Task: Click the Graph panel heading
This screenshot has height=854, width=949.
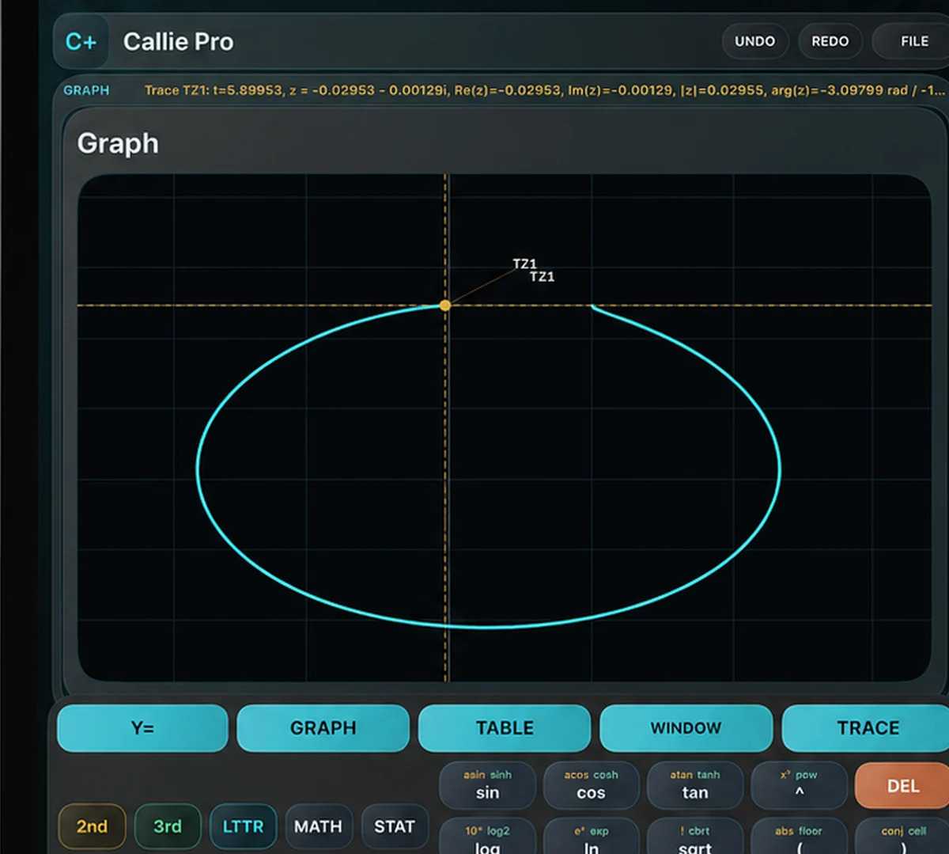Action: [x=118, y=143]
